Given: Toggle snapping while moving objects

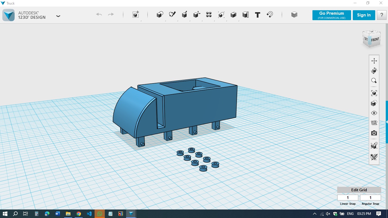Looking at the screenshot, I should pyautogui.click(x=374, y=145).
